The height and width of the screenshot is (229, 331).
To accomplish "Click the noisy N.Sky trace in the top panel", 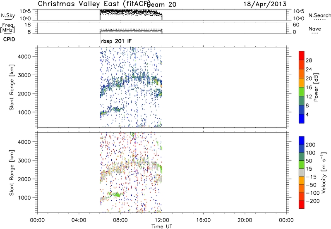I will pyautogui.click(x=131, y=12).
